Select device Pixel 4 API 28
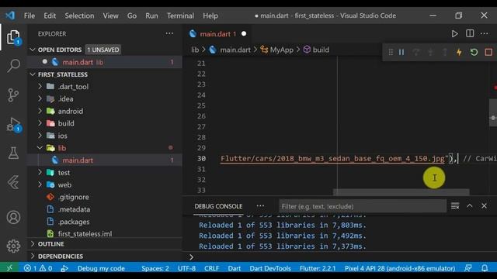The width and height of the screenshot is (497, 279). tap(400, 268)
